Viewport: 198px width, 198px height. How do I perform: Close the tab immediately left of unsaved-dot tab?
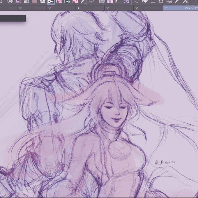tap(49, 8)
